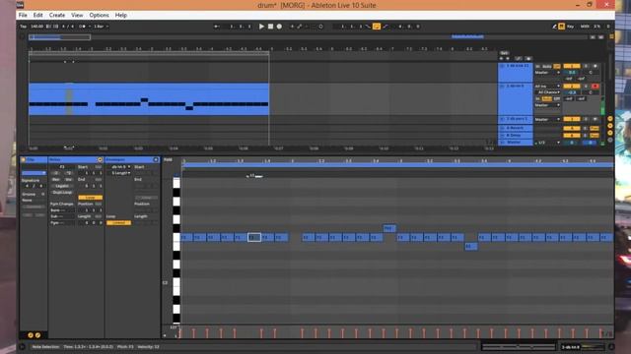Toggle track 1 activator button
The width and height of the screenshot is (631, 354).
pos(572,66)
